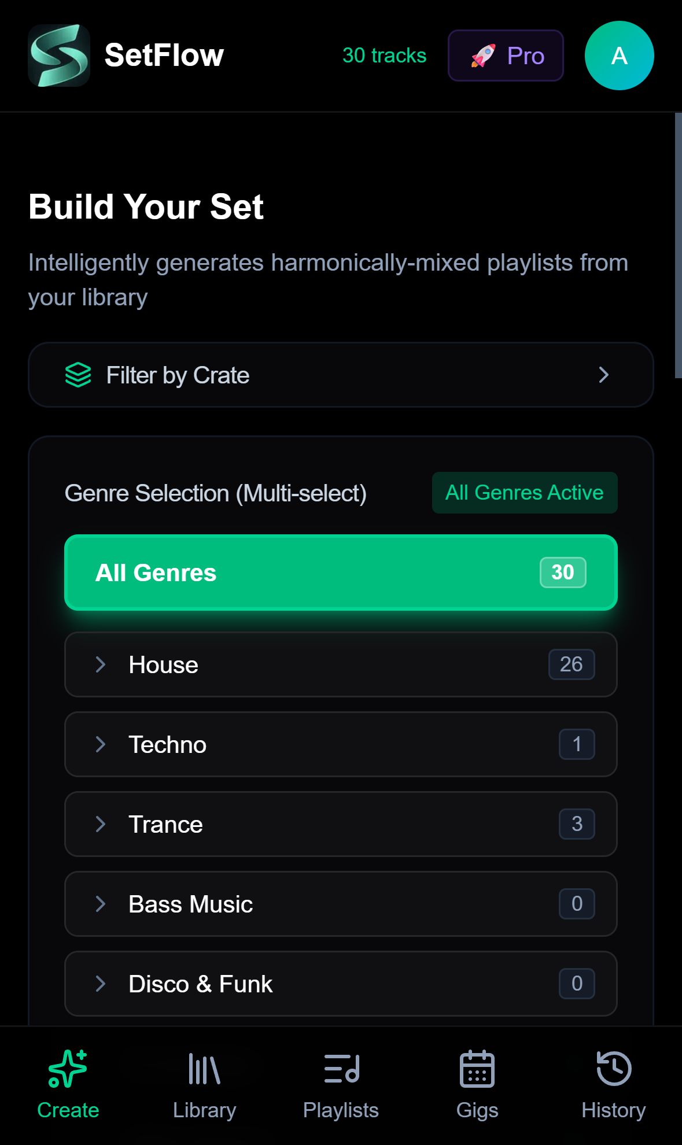Toggle the House genre selection
This screenshot has width=682, height=1145.
pos(341,664)
